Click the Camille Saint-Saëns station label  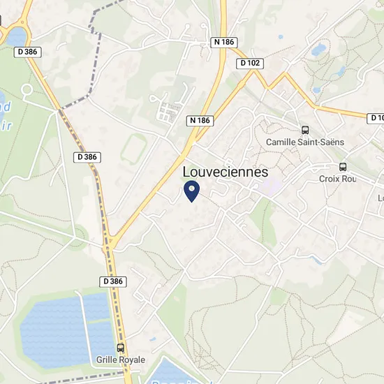point(305,142)
